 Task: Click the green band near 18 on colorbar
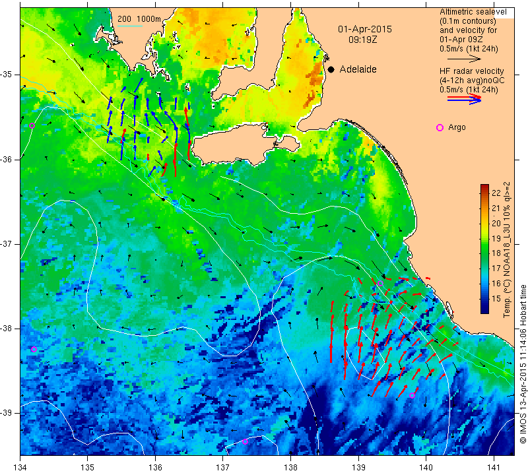click(x=484, y=252)
